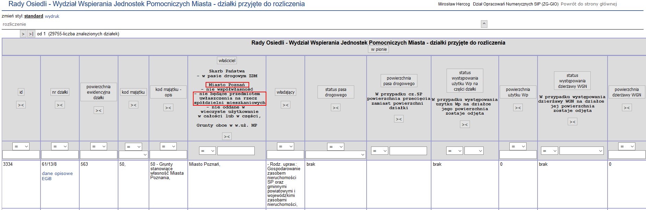The height and width of the screenshot is (210, 646).
Task: Jump to last page with >| button
Action: [31, 34]
